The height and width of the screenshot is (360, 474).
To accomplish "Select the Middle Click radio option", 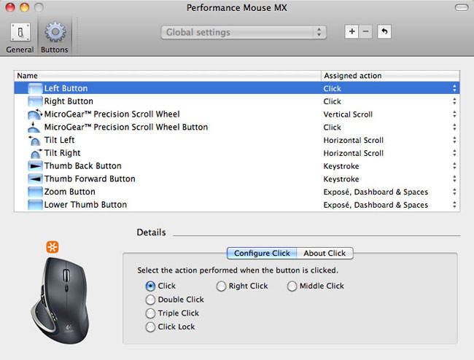I will (292, 286).
